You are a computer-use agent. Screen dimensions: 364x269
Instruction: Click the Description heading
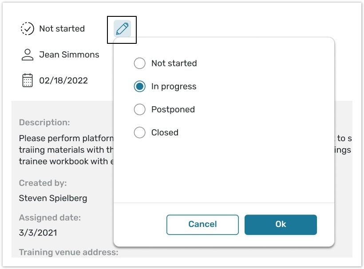pos(44,123)
